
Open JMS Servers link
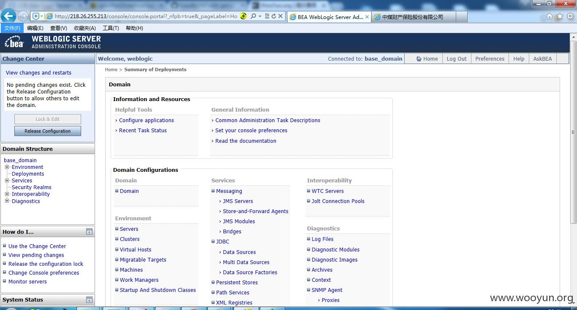(238, 201)
